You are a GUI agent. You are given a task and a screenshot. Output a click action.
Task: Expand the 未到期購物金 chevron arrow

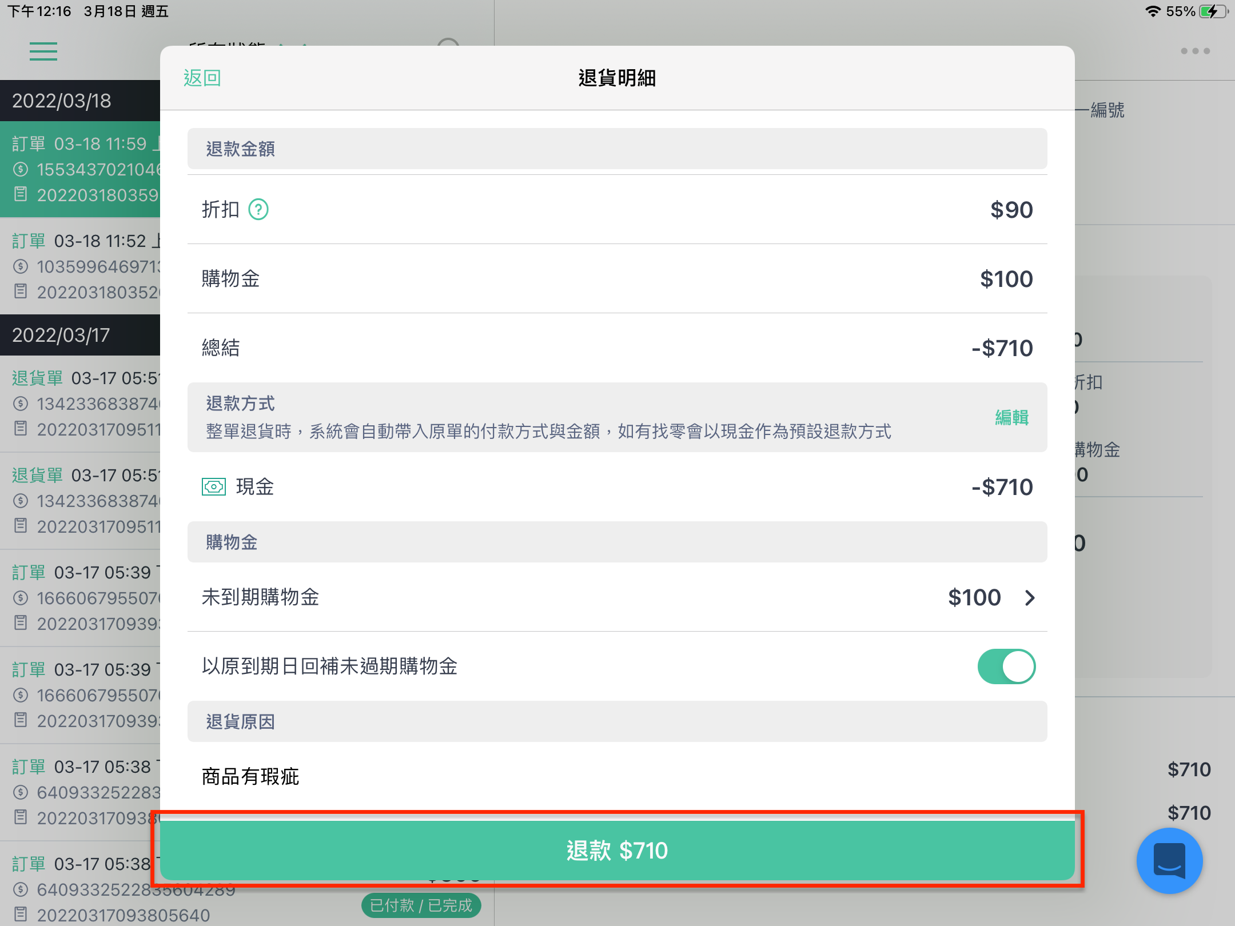[x=1030, y=598]
